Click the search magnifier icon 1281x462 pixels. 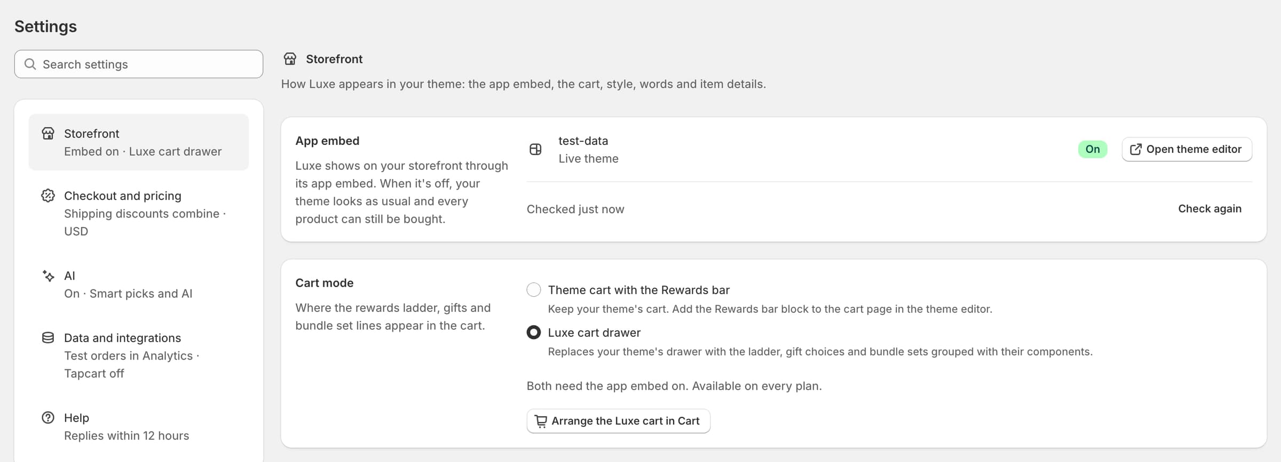tap(30, 64)
